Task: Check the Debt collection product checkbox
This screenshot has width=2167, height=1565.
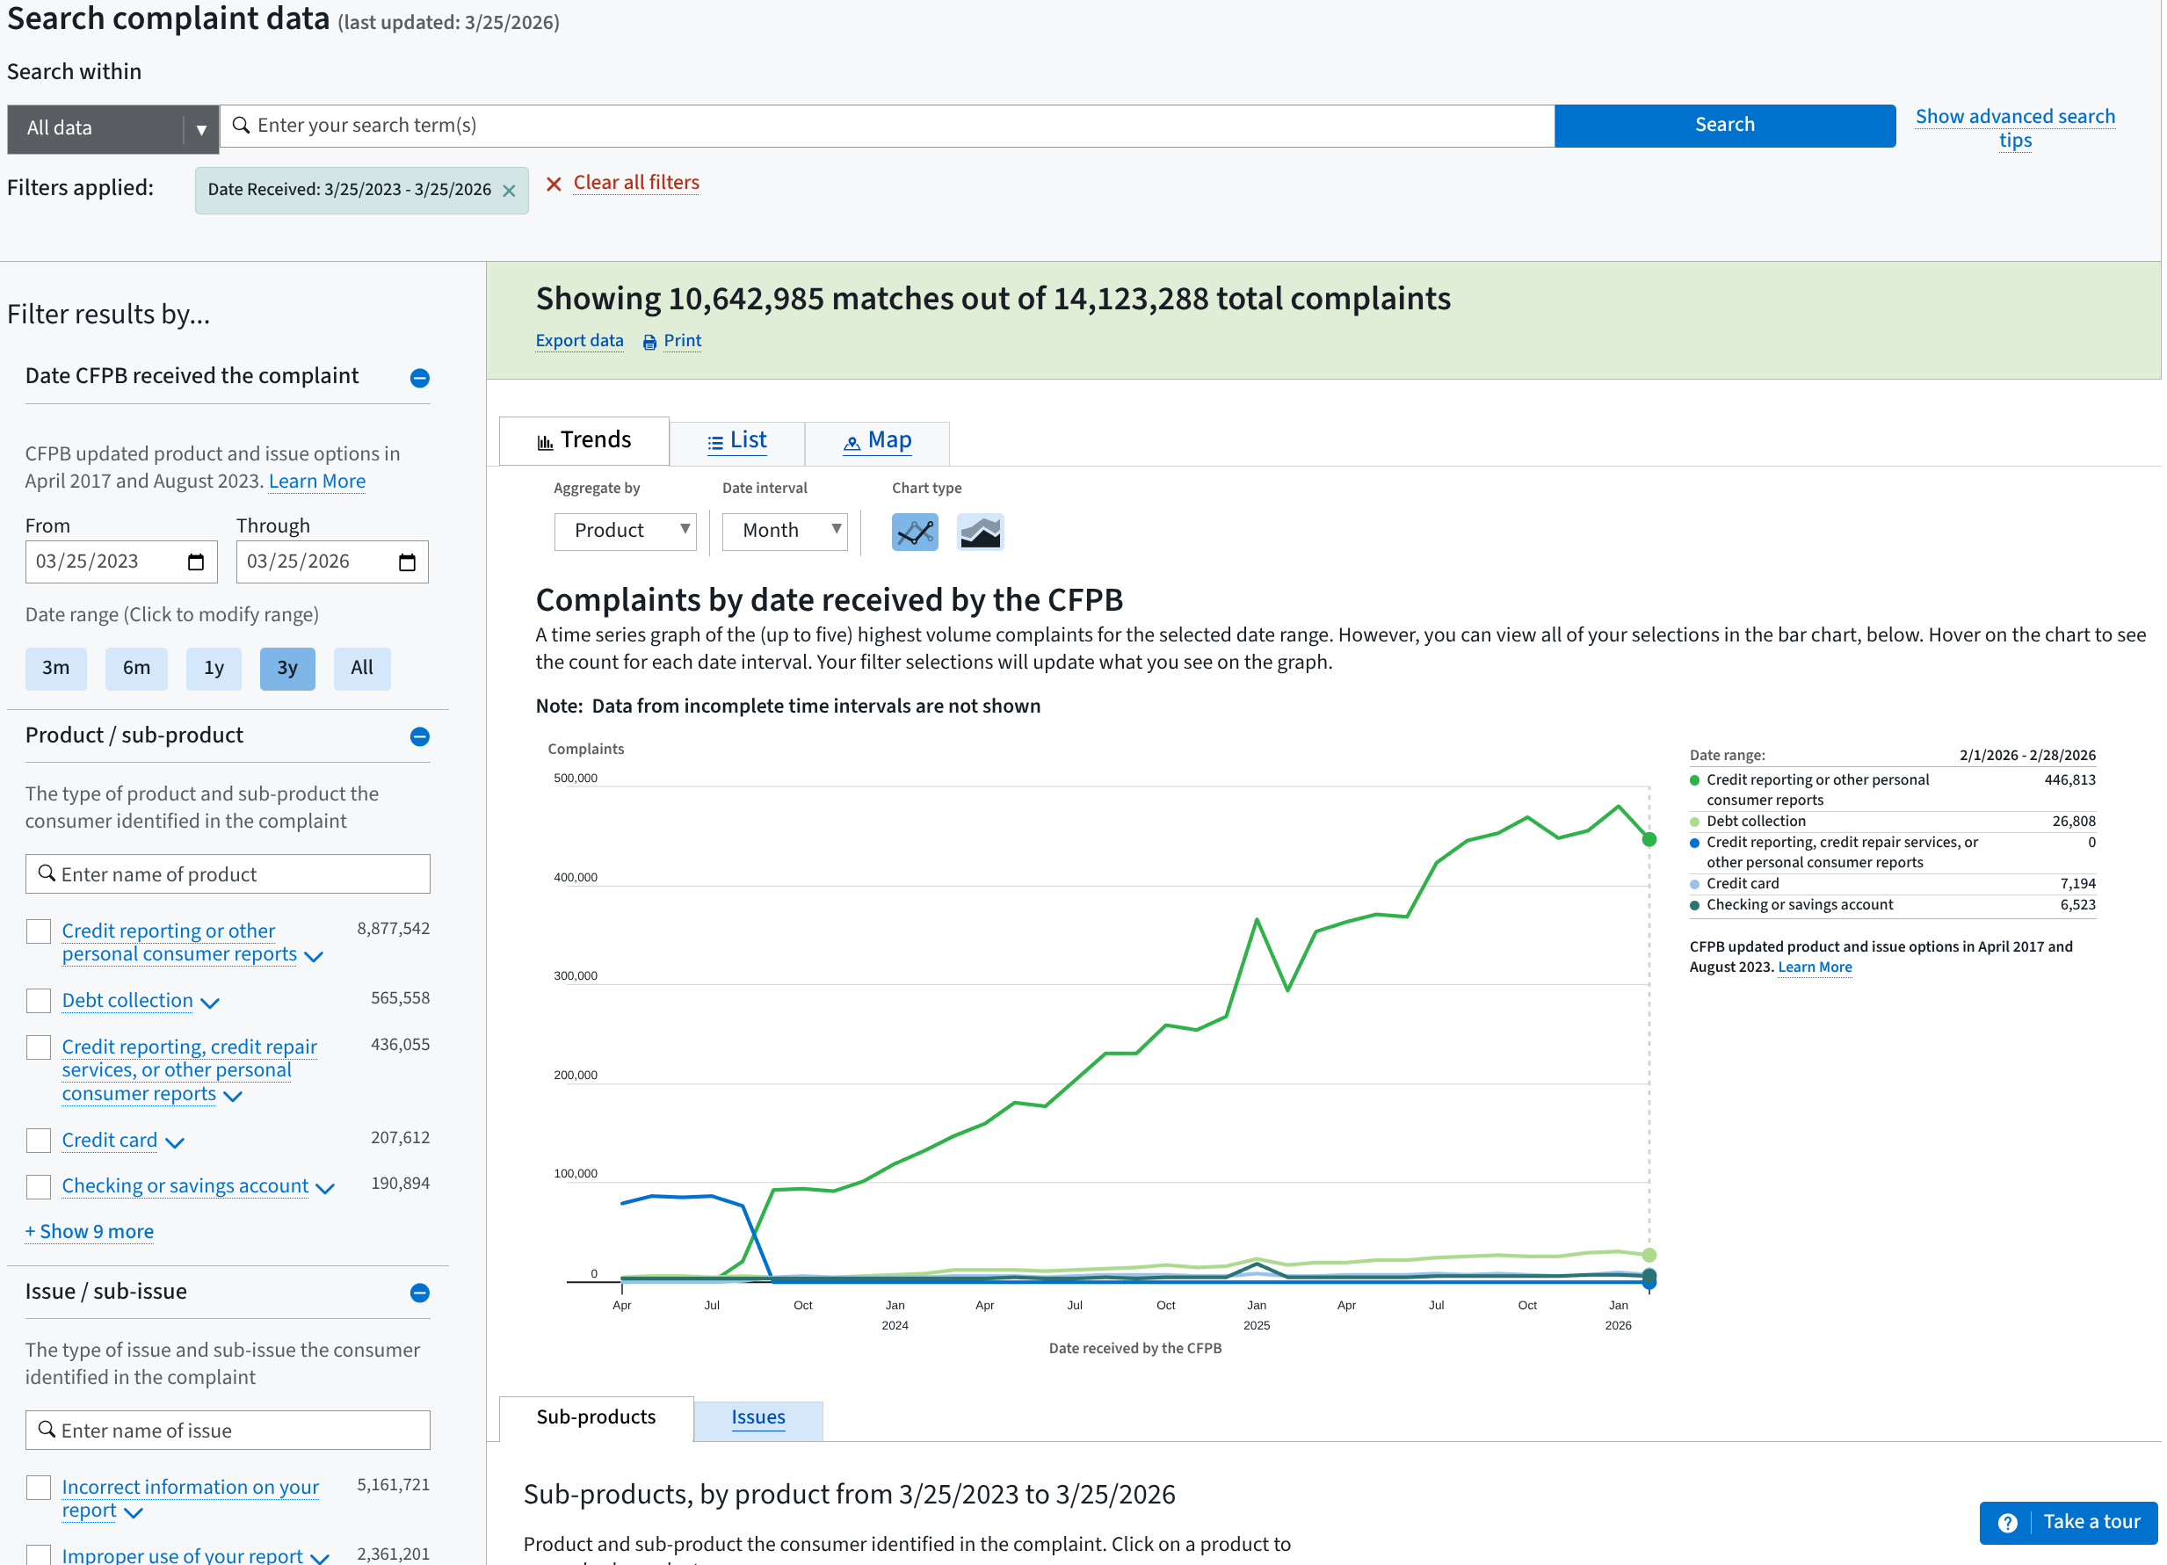Action: click(38, 1000)
